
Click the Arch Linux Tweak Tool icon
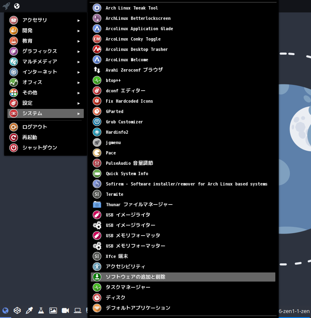(97, 8)
